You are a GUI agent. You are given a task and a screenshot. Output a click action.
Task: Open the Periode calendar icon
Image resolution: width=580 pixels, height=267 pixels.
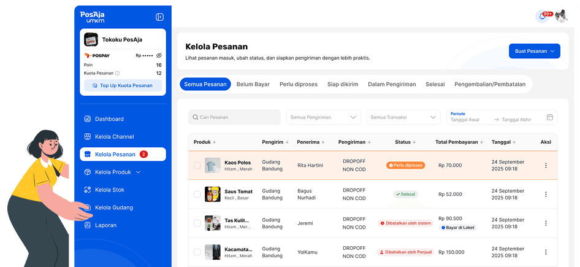(550, 117)
